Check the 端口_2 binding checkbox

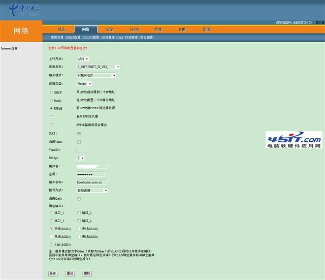[79, 212]
